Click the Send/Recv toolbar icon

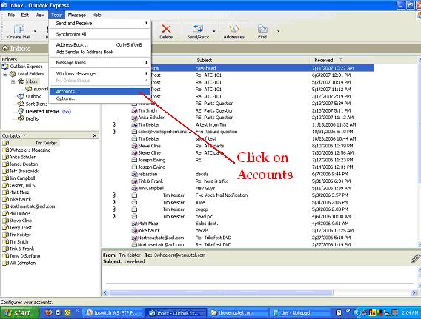coord(198,32)
